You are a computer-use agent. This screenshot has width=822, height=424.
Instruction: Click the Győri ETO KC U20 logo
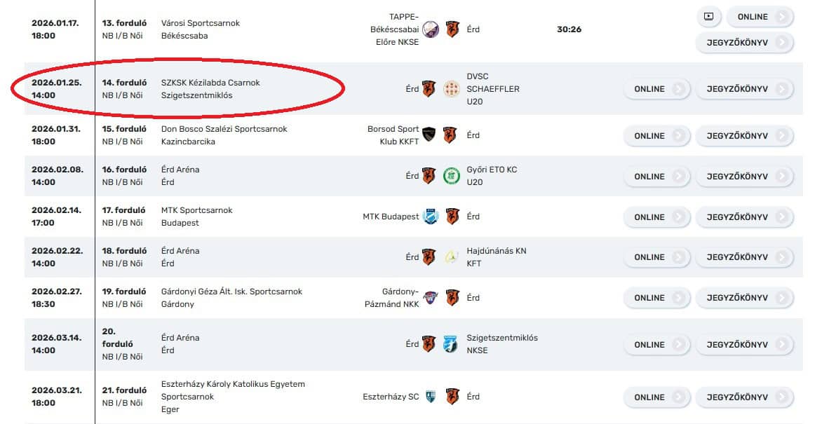452,176
